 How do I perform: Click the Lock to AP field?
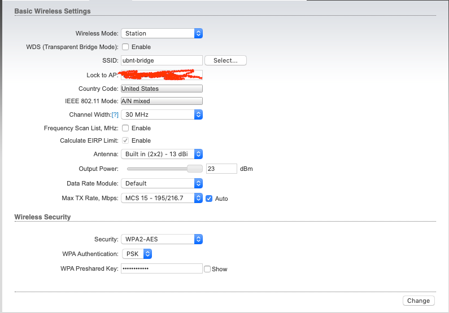coord(162,75)
